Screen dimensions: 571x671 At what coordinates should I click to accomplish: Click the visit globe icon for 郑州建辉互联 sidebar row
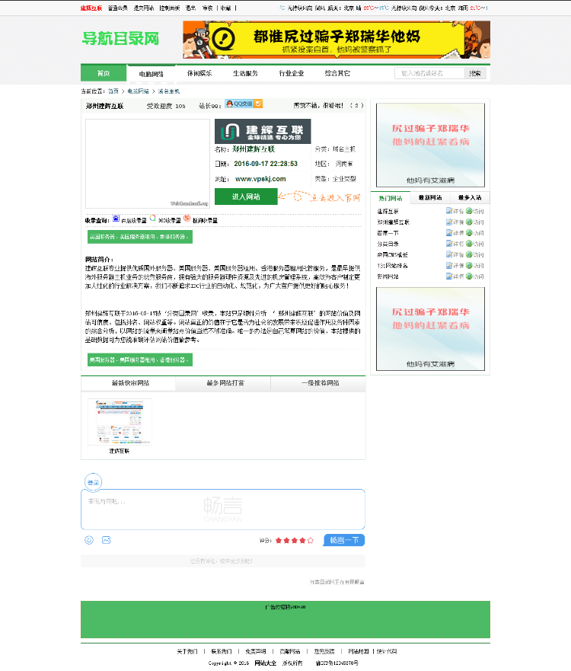pyautogui.click(x=469, y=222)
